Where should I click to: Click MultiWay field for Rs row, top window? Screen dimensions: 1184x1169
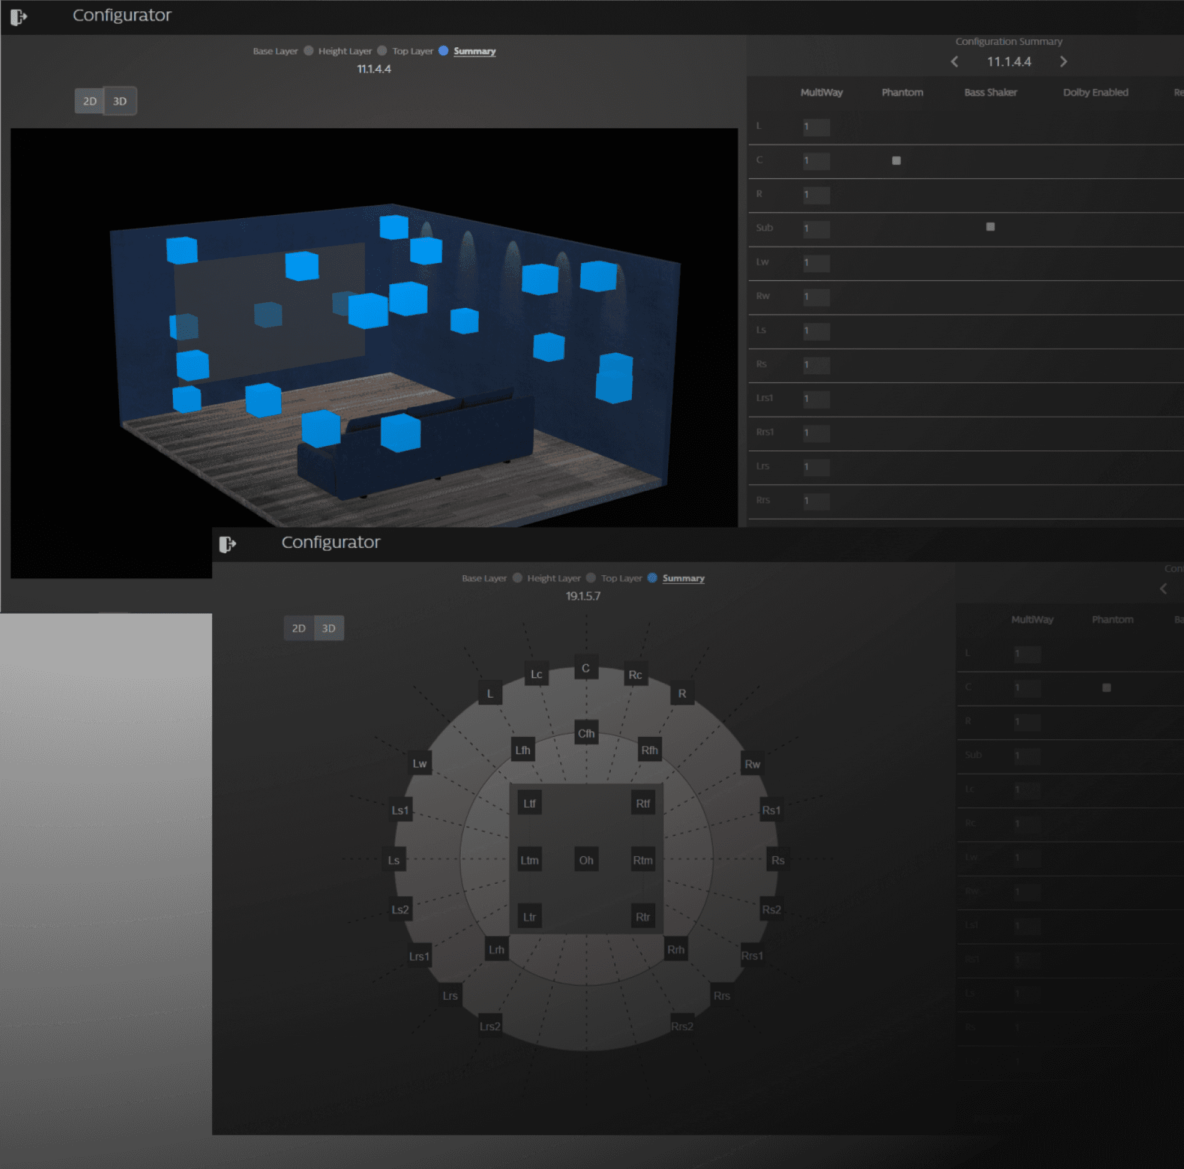click(816, 365)
